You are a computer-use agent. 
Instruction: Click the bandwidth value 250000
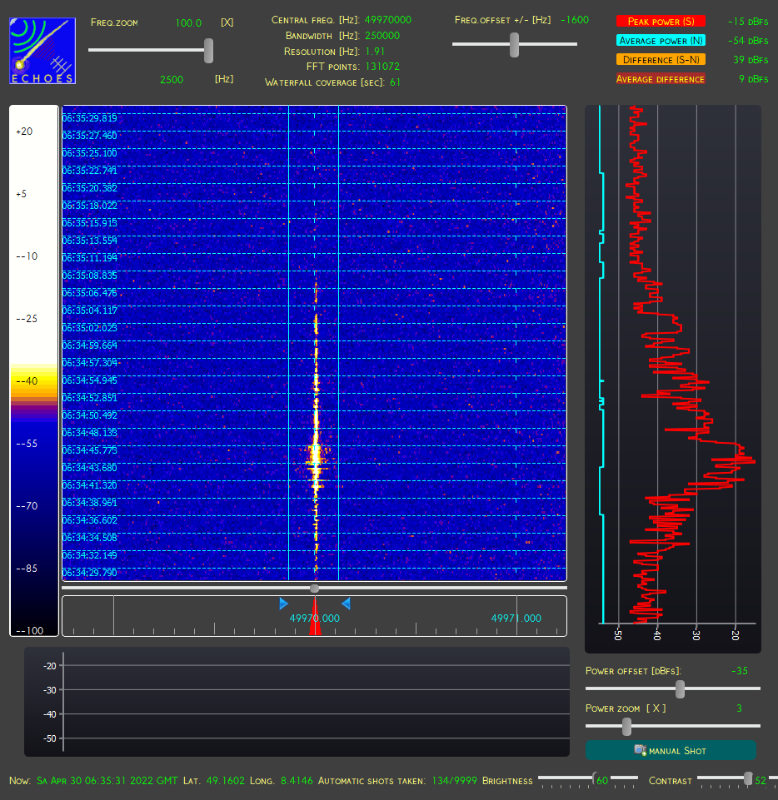click(382, 36)
